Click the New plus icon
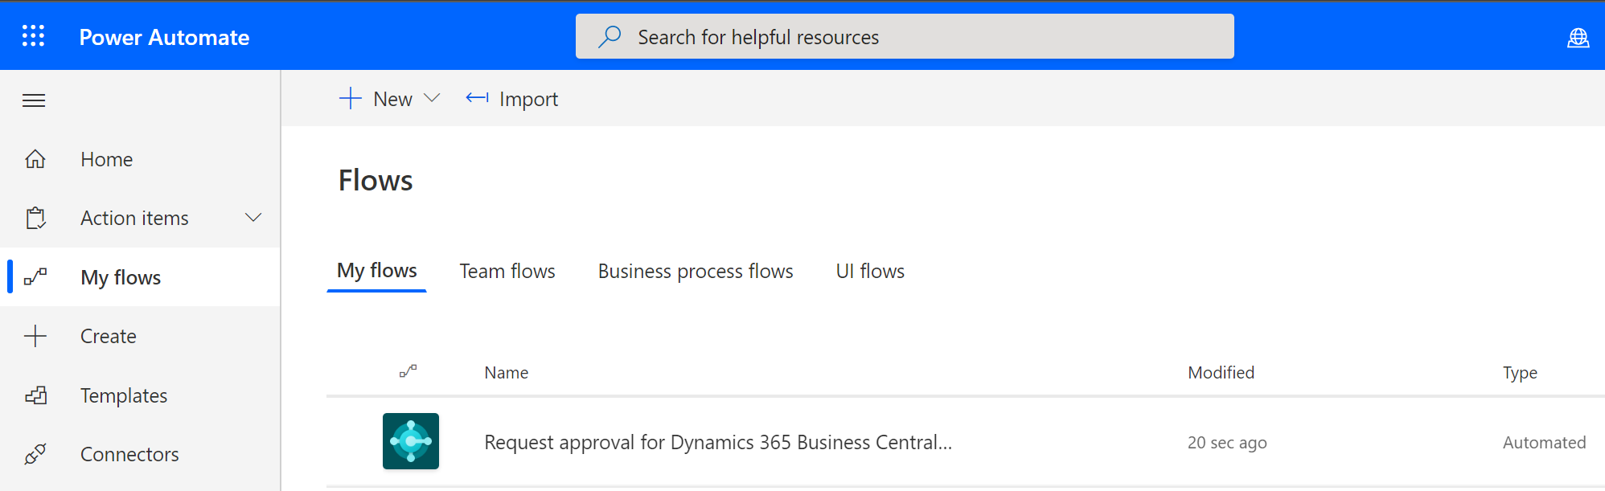This screenshot has height=491, width=1605. [351, 99]
